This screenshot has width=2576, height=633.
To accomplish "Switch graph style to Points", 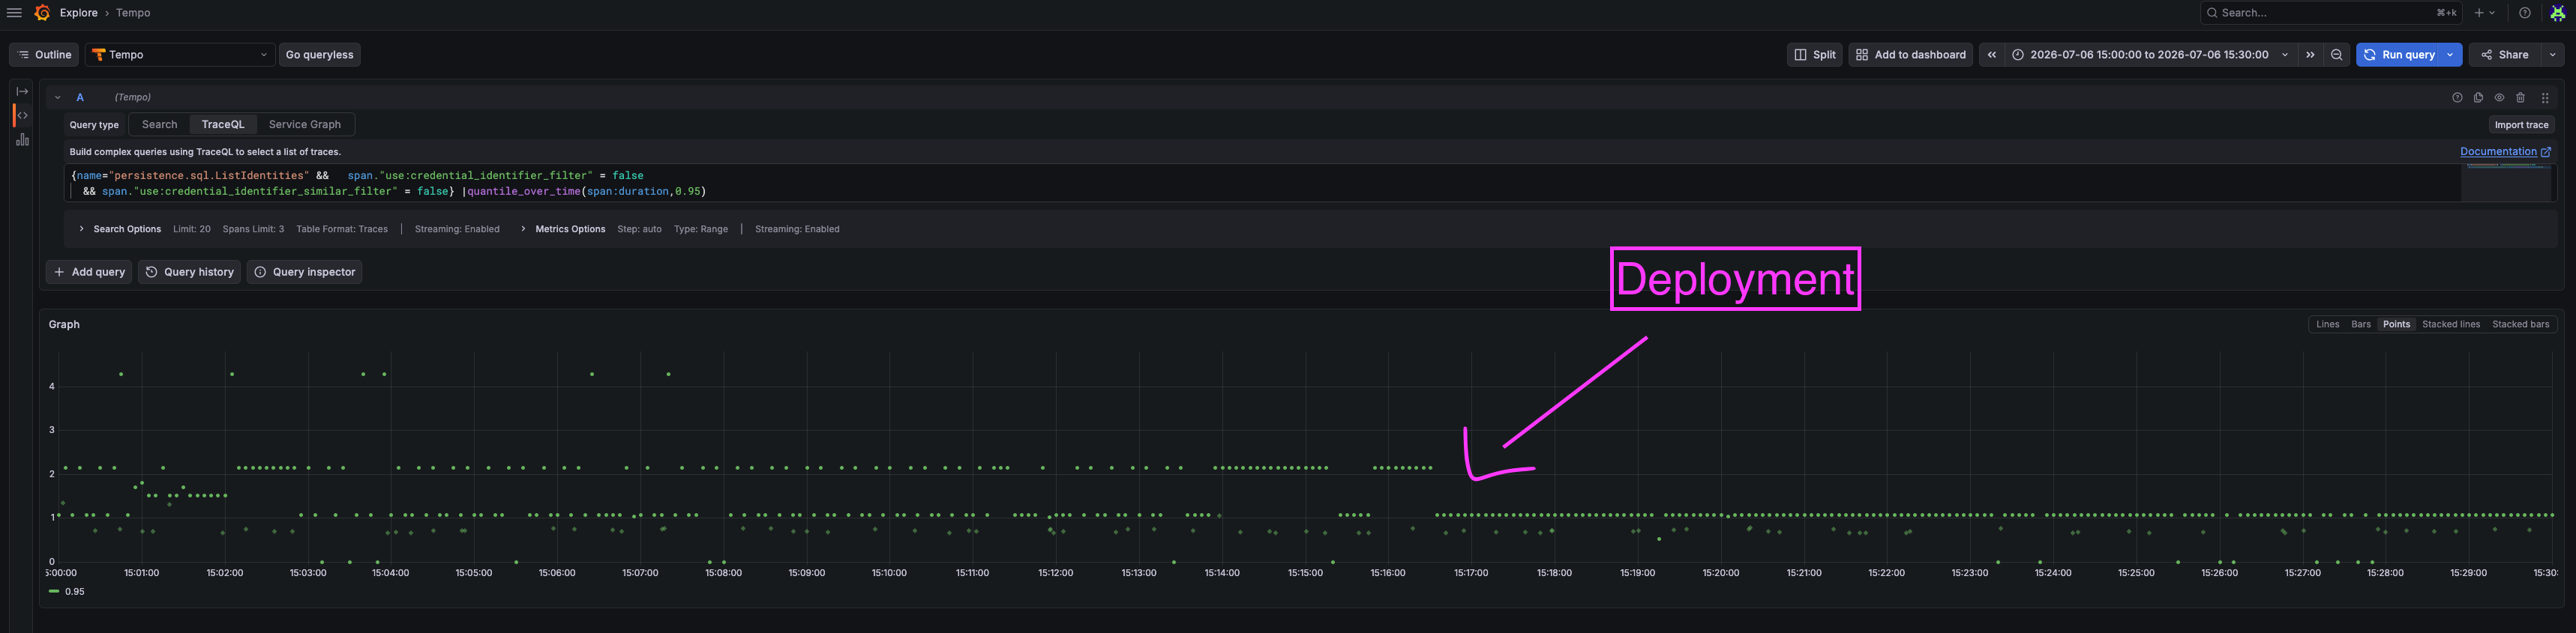I will (2396, 324).
